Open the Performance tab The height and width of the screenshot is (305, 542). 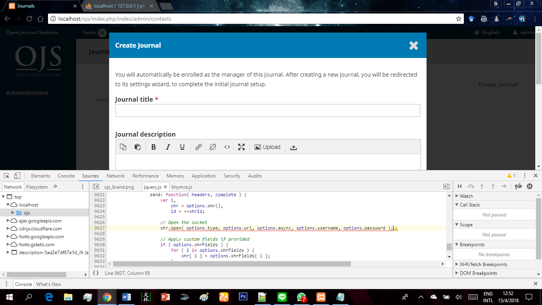[146, 176]
